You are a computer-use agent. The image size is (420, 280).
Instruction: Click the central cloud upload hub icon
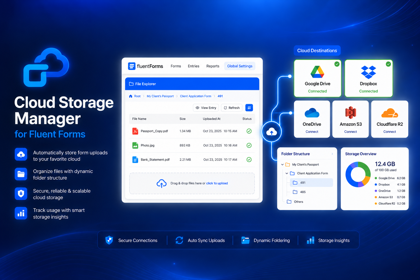[272, 132]
